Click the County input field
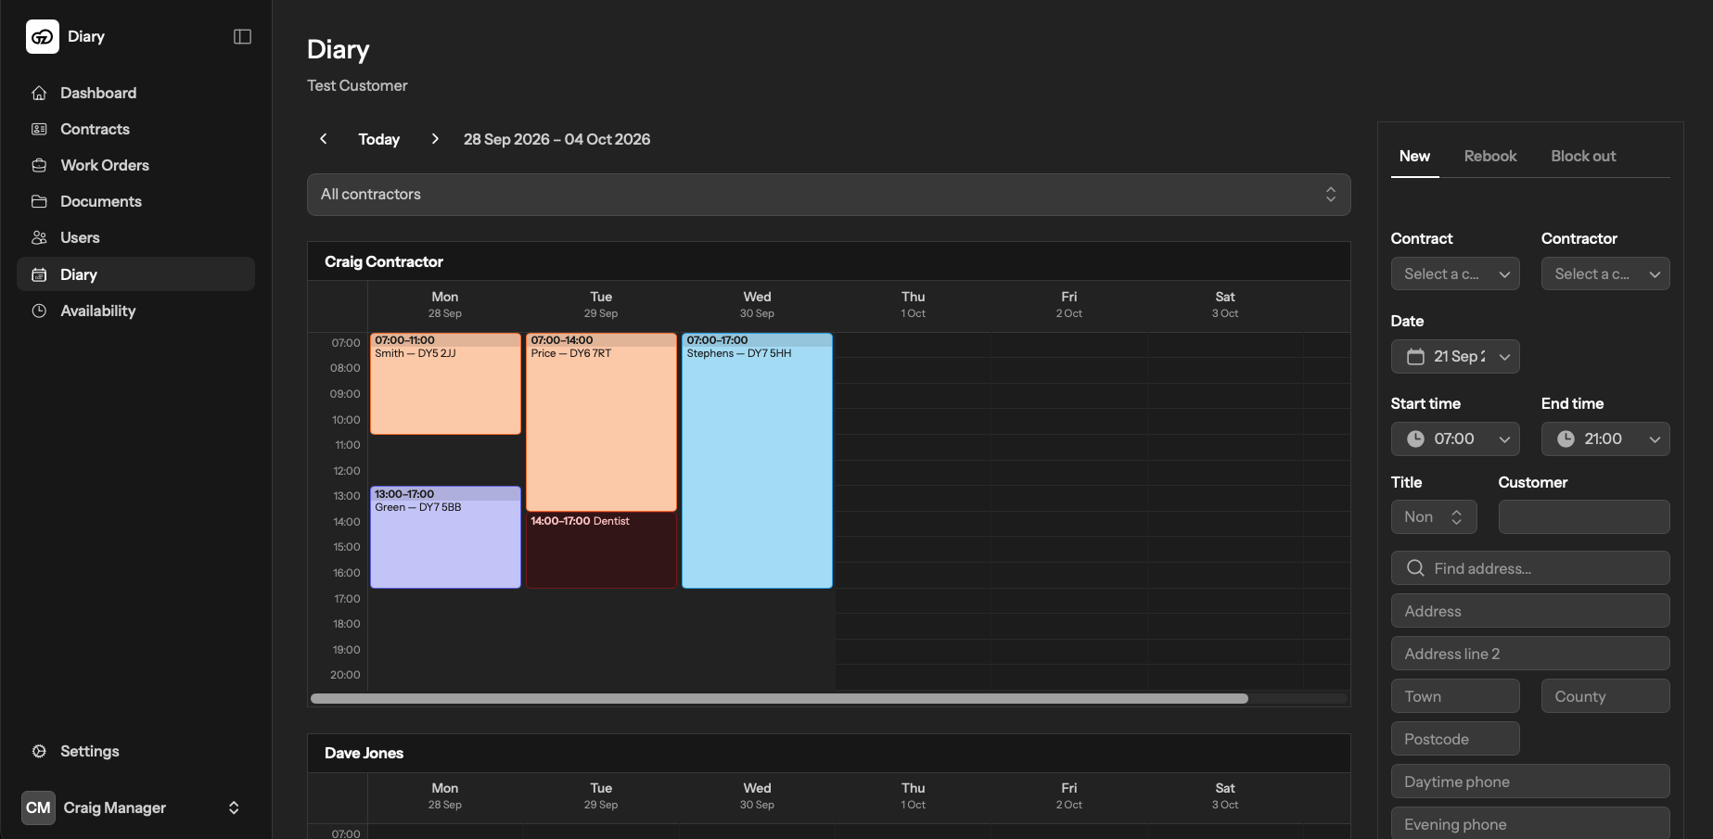The height and width of the screenshot is (839, 1713). tap(1605, 696)
